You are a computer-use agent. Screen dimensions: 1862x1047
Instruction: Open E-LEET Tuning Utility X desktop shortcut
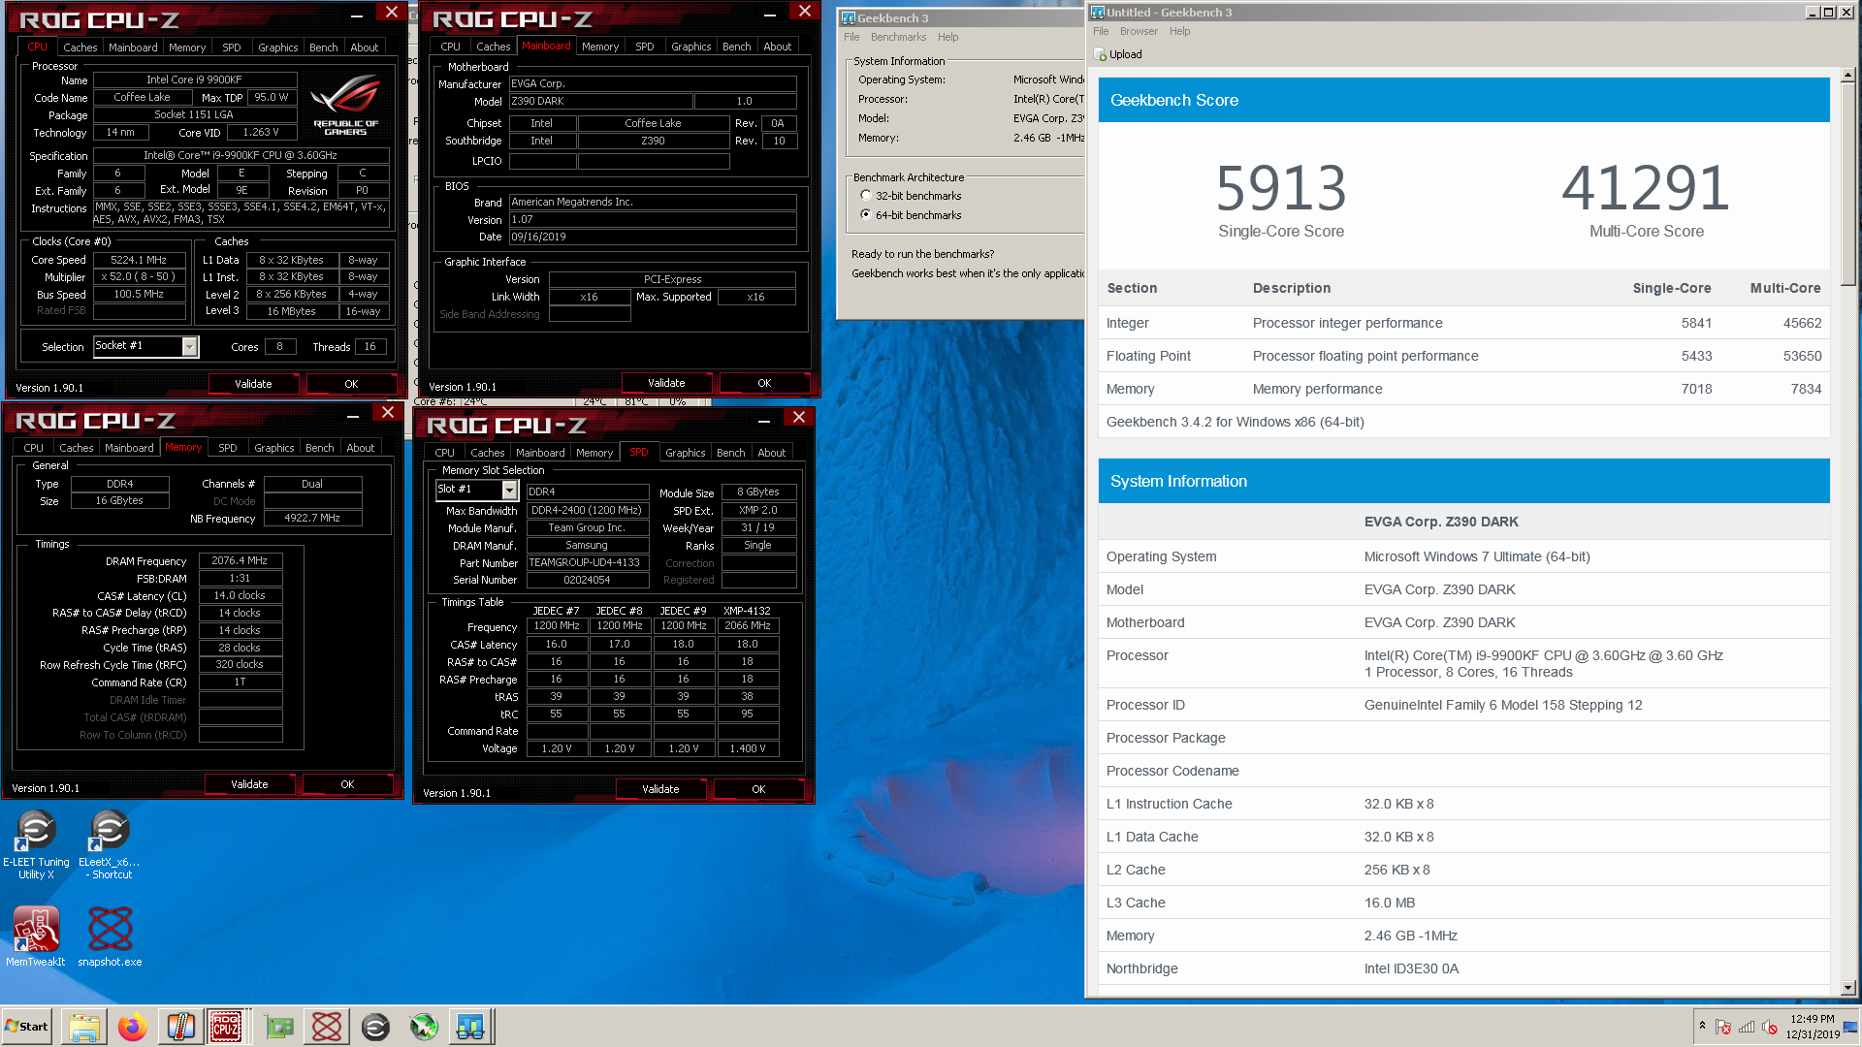pyautogui.click(x=36, y=845)
